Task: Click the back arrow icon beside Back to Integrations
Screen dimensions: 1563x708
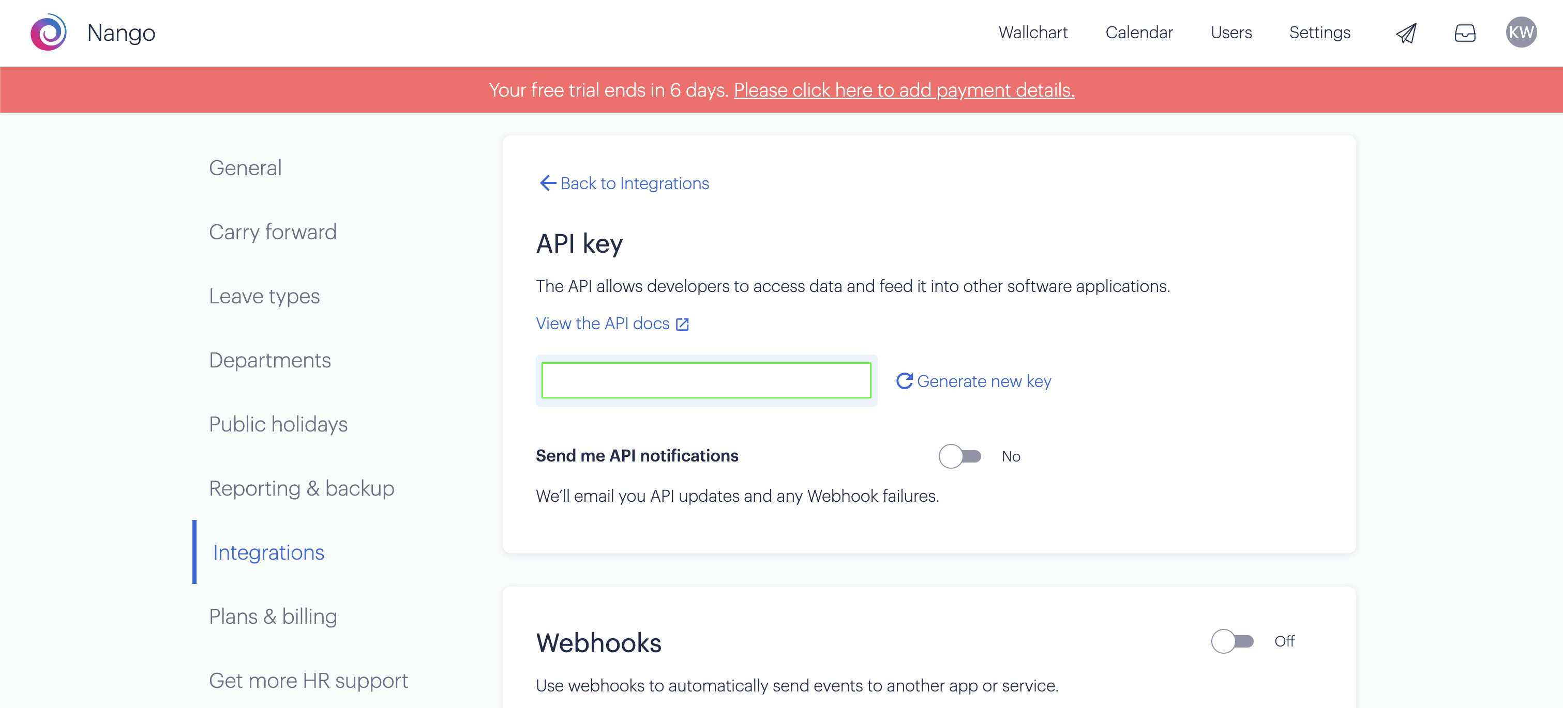Action: [547, 183]
